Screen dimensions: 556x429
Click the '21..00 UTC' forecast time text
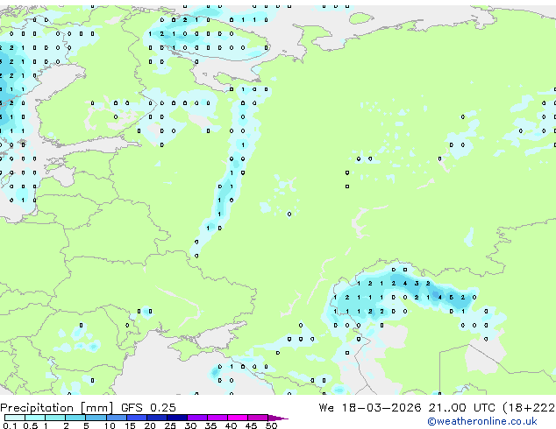tap(461, 408)
